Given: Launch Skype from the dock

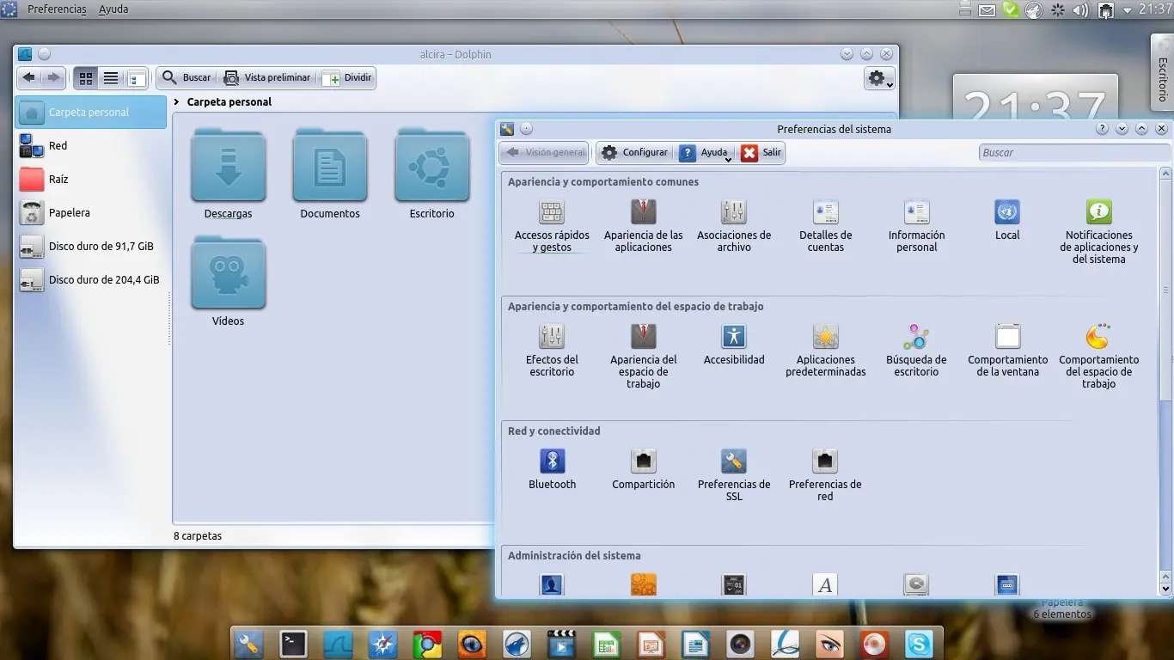Looking at the screenshot, I should [918, 644].
